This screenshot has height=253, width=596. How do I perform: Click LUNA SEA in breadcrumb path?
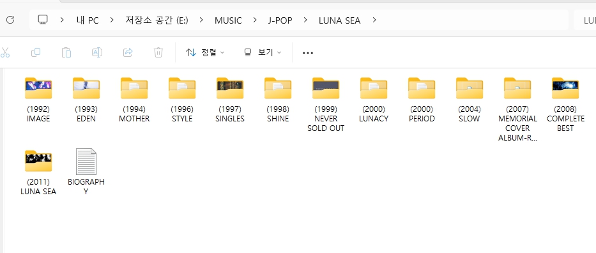[339, 20]
